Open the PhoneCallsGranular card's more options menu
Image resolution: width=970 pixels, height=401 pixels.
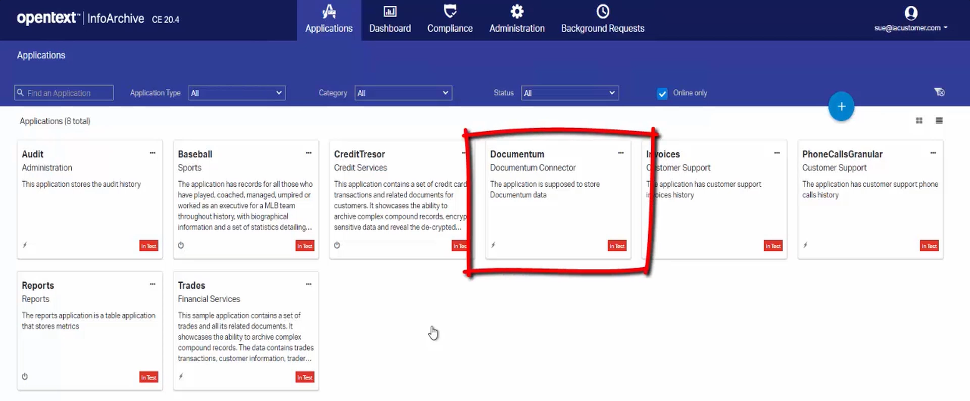(x=933, y=153)
